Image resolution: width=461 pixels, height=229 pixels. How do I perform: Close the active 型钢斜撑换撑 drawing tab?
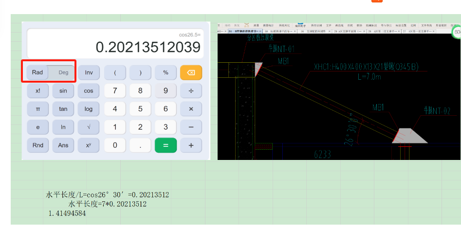point(260,32)
